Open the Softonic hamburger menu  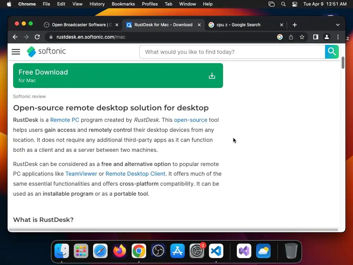(16, 52)
